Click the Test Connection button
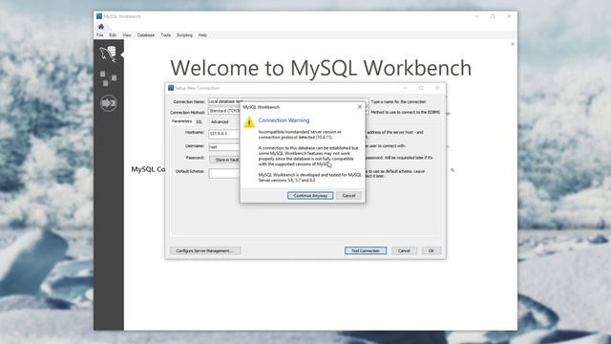This screenshot has width=611, height=344. 366,250
